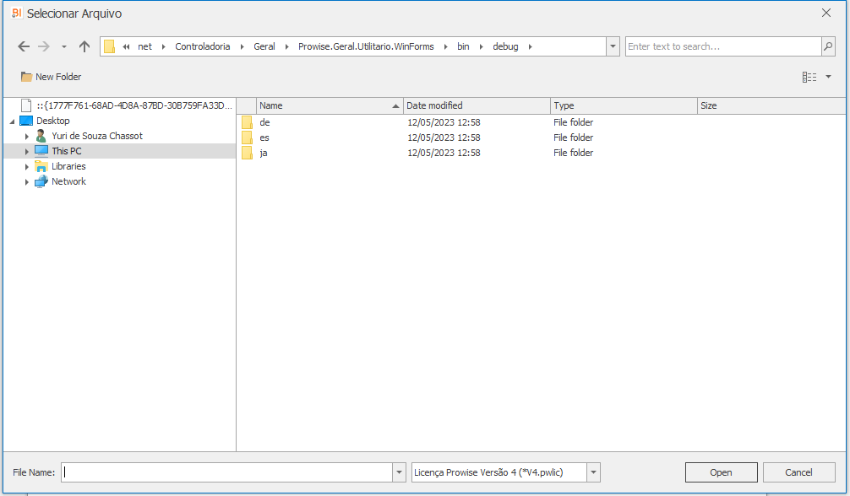Click the File Name text field
850x496 pixels.
pyautogui.click(x=226, y=472)
